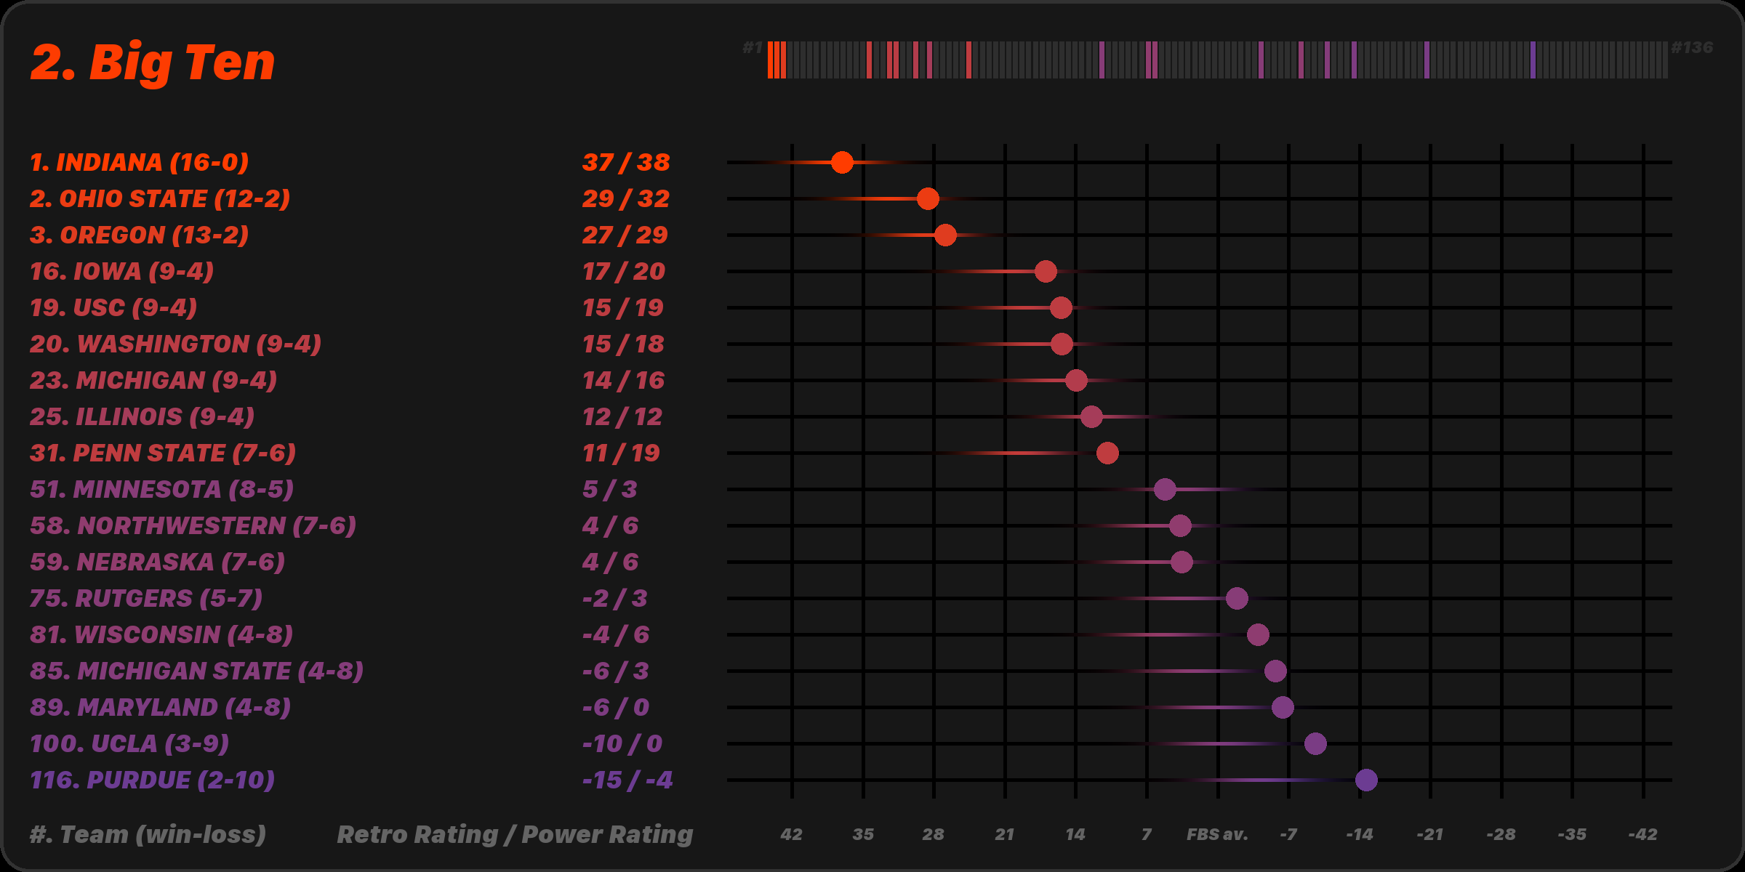The width and height of the screenshot is (1745, 872).
Task: Select Illinois's "12 / 12" rating value
Action: pyautogui.click(x=622, y=416)
